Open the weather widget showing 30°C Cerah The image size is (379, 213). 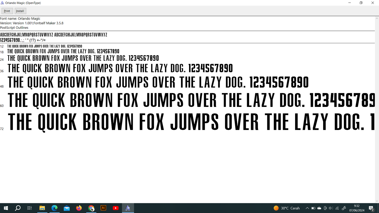(287, 208)
